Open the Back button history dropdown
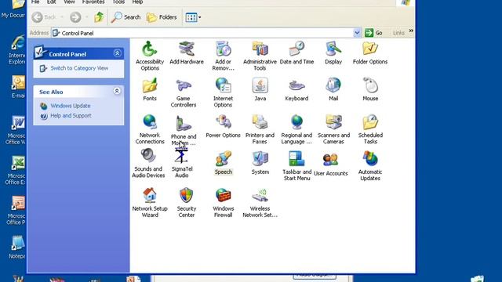The height and width of the screenshot is (282, 502). [x=62, y=17]
